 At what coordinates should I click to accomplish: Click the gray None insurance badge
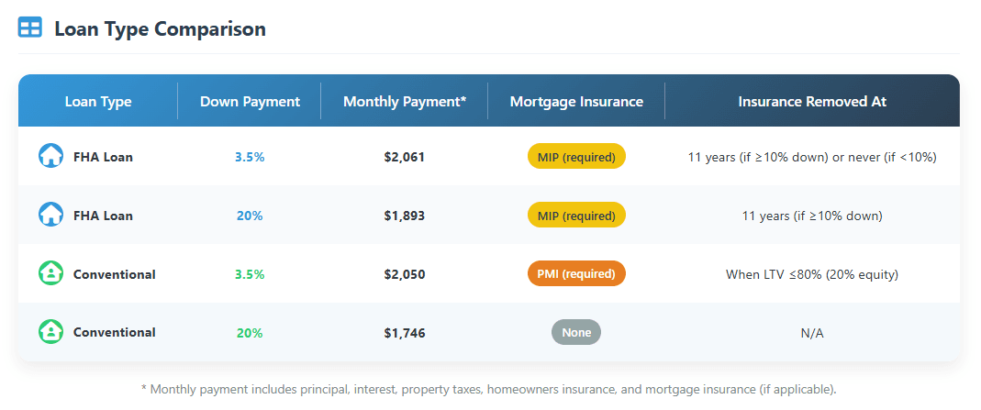tap(576, 333)
